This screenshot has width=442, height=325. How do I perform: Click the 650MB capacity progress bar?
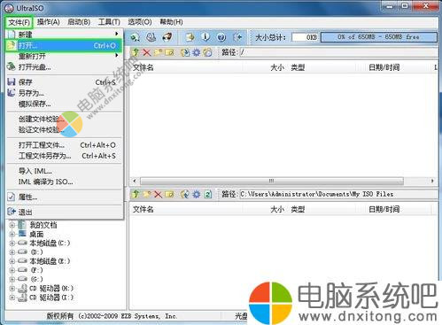coord(379,37)
